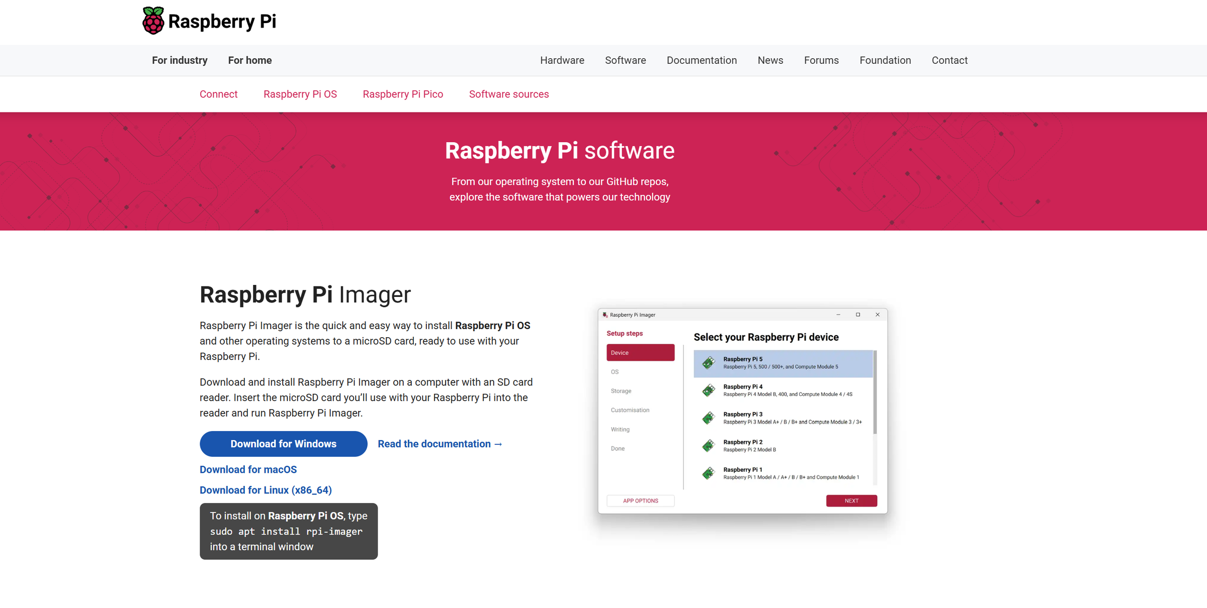Open the Documentation page
Viewport: 1207px width, 608px height.
tap(702, 60)
